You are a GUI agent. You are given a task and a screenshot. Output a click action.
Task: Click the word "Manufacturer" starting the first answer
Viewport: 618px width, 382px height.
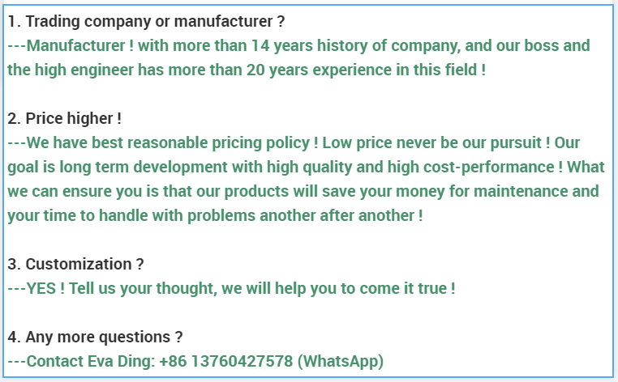coord(76,45)
